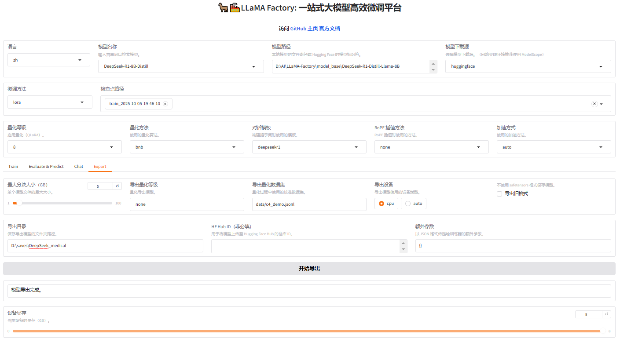Remove the train_2025-10-05-19-46-10 checkpoint tag
This screenshot has width=620, height=346.
click(165, 104)
